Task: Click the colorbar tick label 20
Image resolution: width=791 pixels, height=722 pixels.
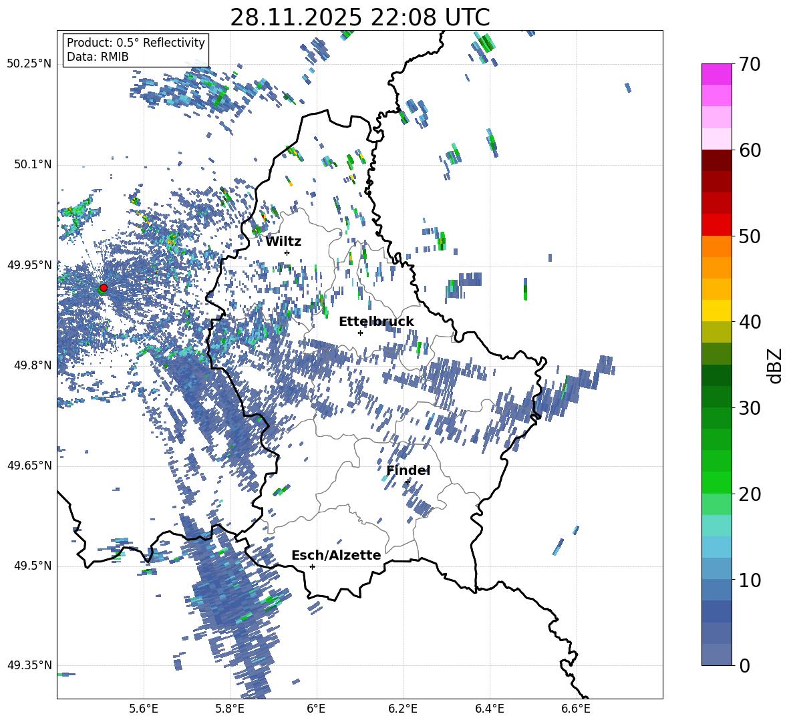Action: click(x=750, y=494)
